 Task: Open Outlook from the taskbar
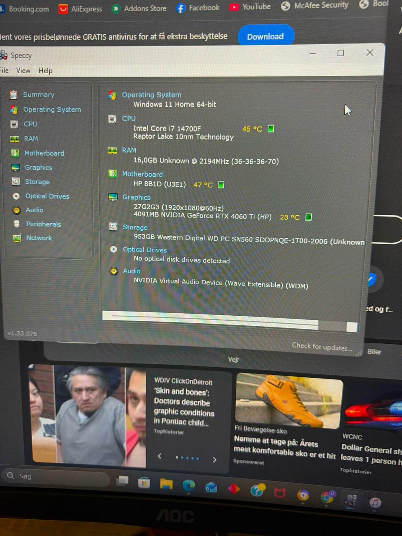click(x=211, y=487)
